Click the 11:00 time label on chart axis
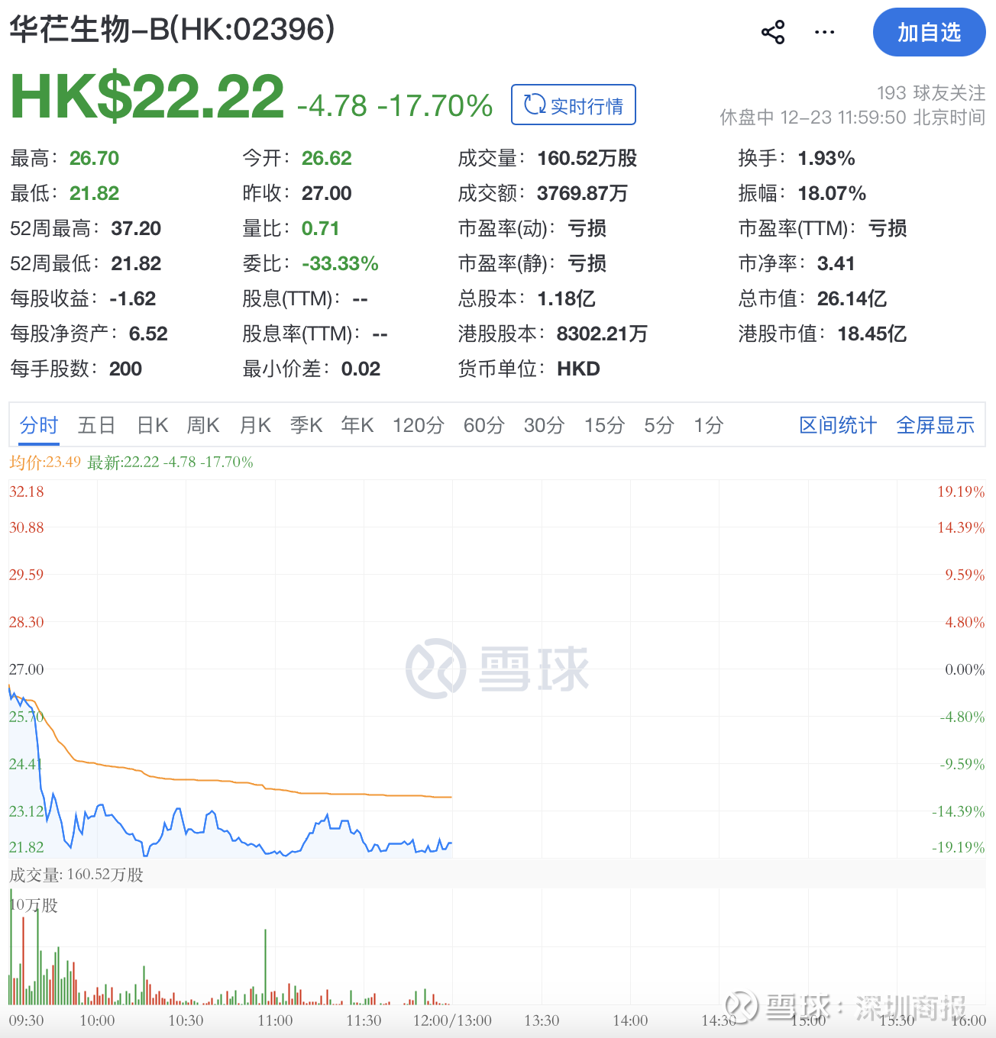The width and height of the screenshot is (996, 1038). pos(275,1020)
